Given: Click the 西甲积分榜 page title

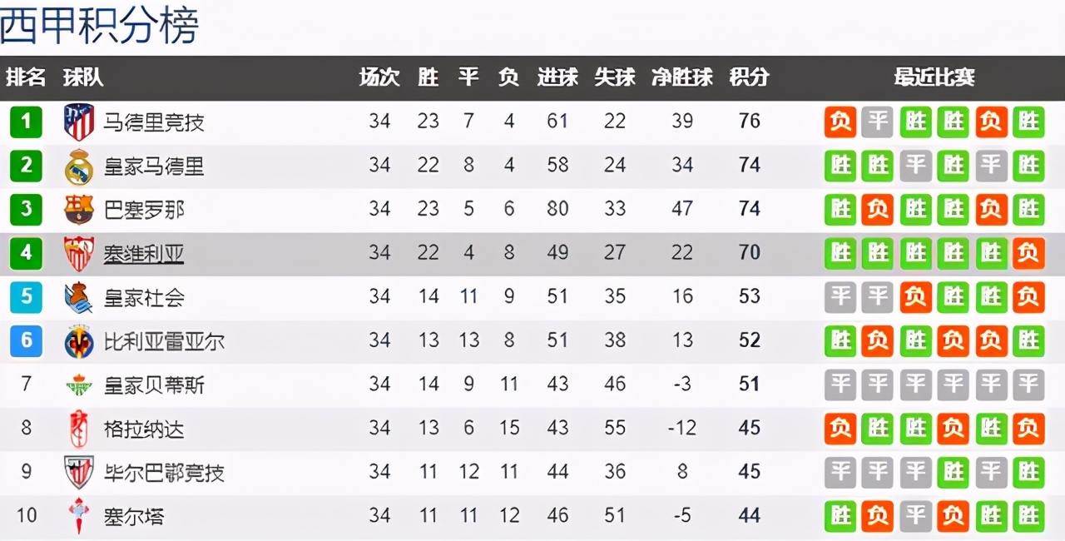Looking at the screenshot, I should point(100,25).
